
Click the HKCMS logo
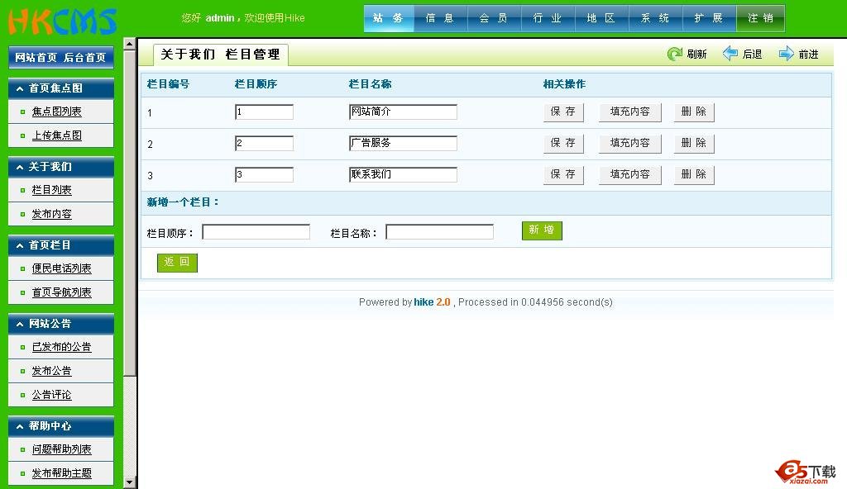point(63,21)
